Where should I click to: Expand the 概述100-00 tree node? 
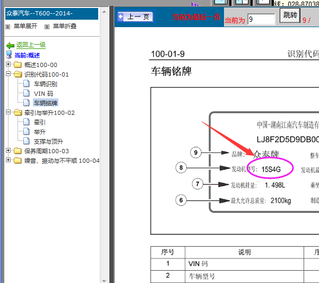click(x=8, y=64)
